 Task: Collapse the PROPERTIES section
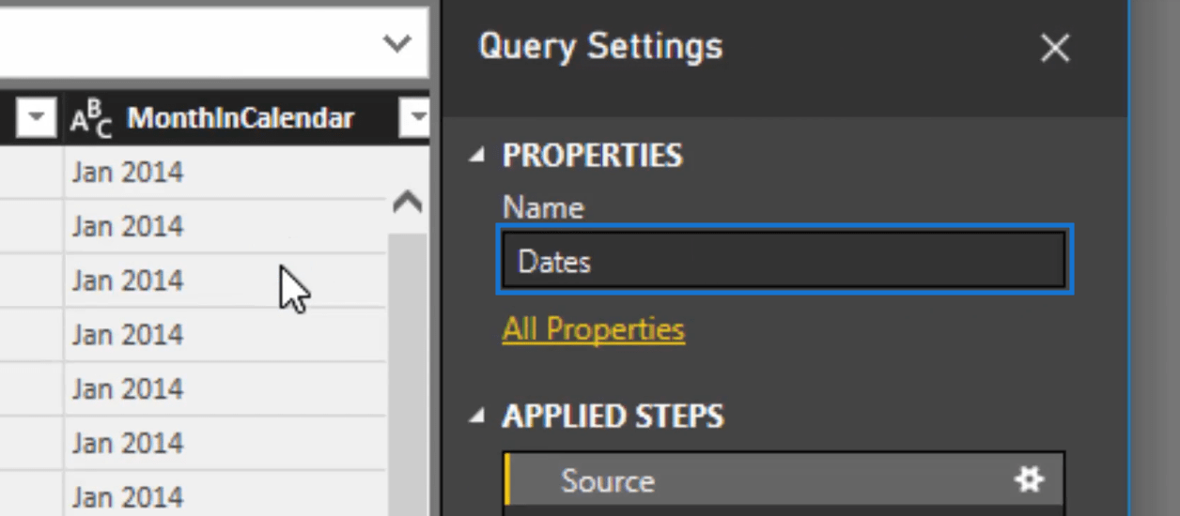coord(478,156)
